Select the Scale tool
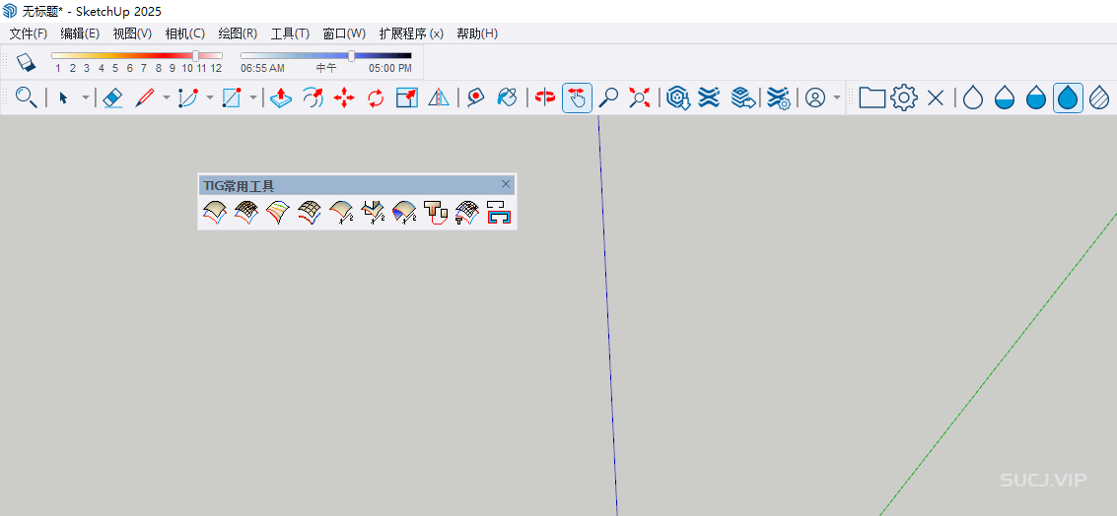Image resolution: width=1117 pixels, height=516 pixels. 407,97
